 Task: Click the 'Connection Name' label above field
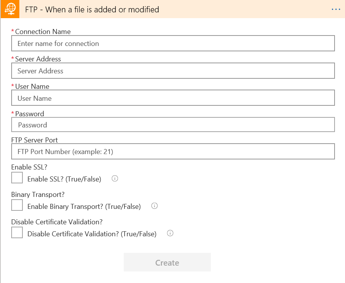[43, 32]
